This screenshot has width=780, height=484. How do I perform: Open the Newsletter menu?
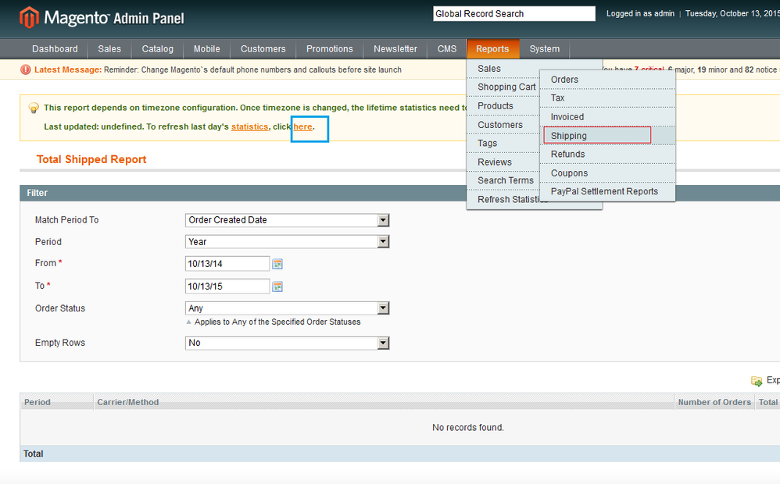coord(395,48)
